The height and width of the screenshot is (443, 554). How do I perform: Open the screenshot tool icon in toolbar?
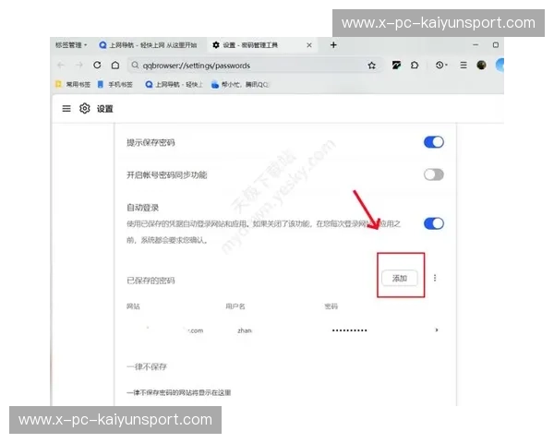tap(396, 65)
